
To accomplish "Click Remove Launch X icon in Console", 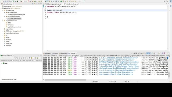I will (x=134, y=53).
